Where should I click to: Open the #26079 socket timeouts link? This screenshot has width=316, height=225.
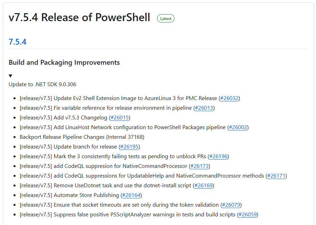pos(231,205)
